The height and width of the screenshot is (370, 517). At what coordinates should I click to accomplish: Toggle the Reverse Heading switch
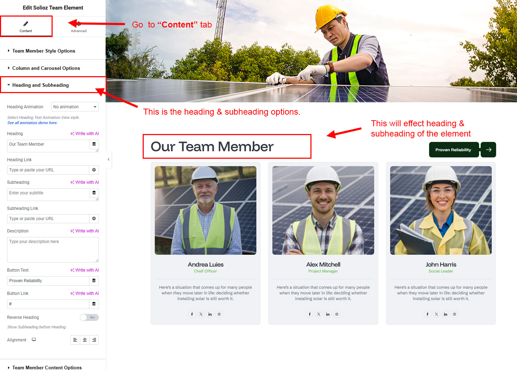pos(89,317)
